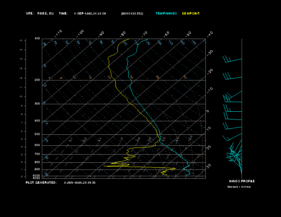Click the -30 isotherm label on right edge
The image size is (281, 217).
click(x=210, y=53)
